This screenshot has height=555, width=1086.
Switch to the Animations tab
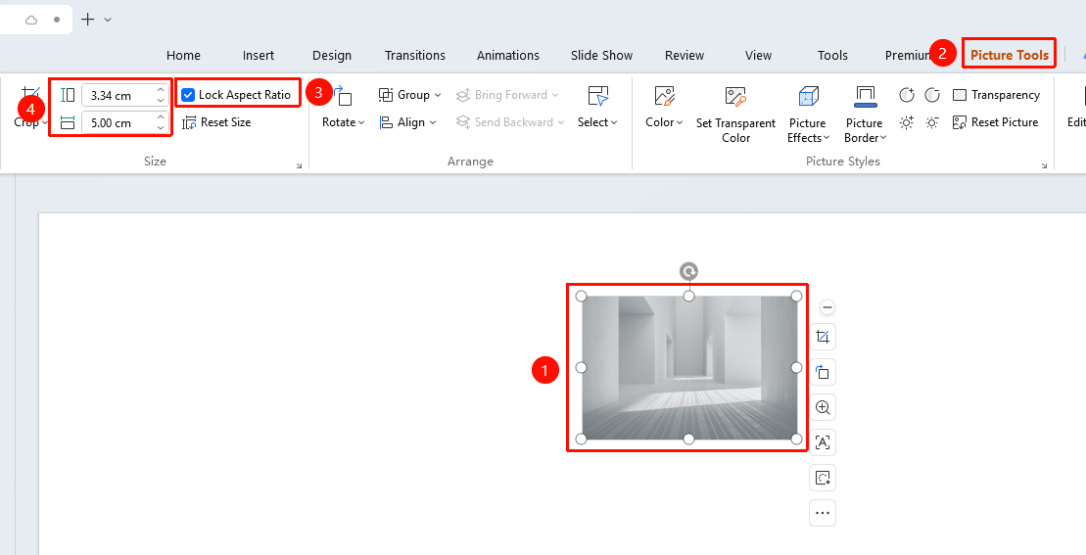pyautogui.click(x=507, y=56)
